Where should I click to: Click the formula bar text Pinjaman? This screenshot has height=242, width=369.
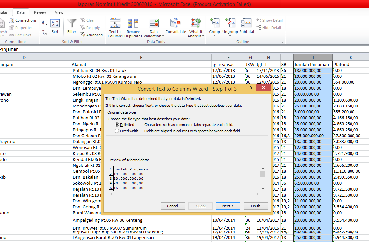pos(9,49)
